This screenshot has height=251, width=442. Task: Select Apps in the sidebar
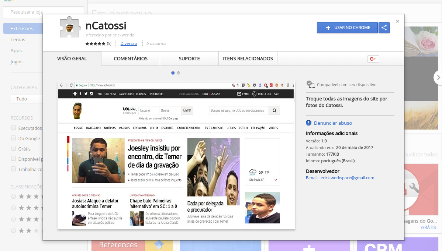coord(16,50)
